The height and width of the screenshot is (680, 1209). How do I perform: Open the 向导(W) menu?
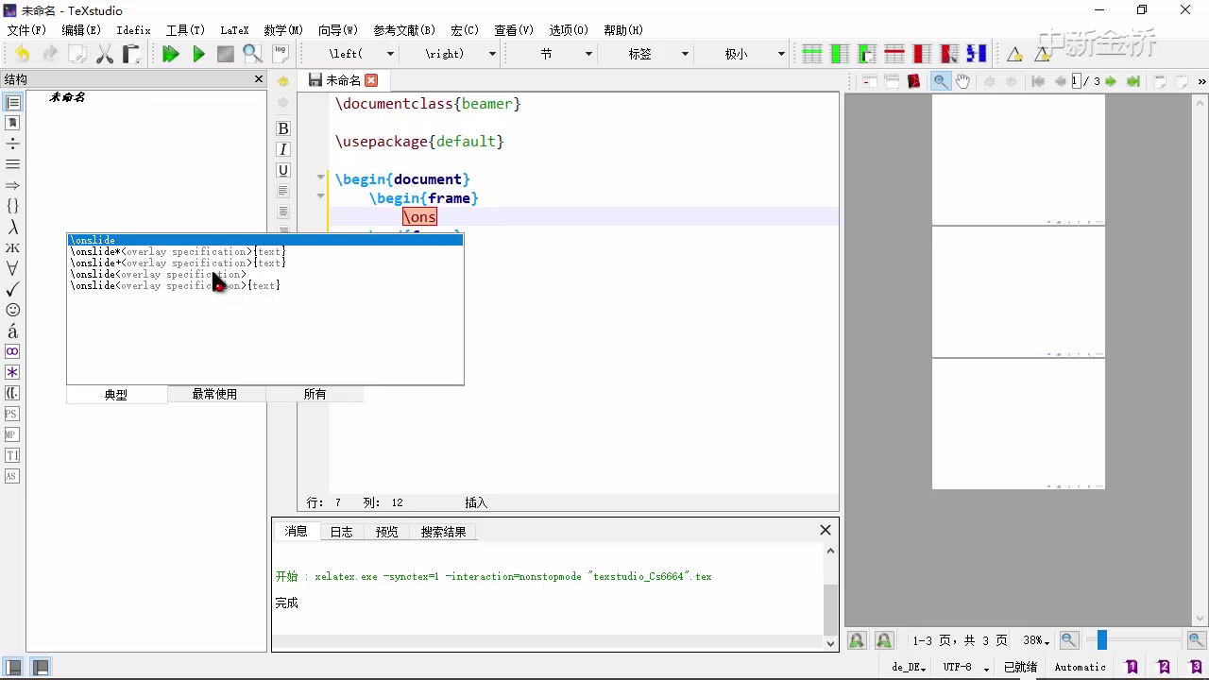338,30
